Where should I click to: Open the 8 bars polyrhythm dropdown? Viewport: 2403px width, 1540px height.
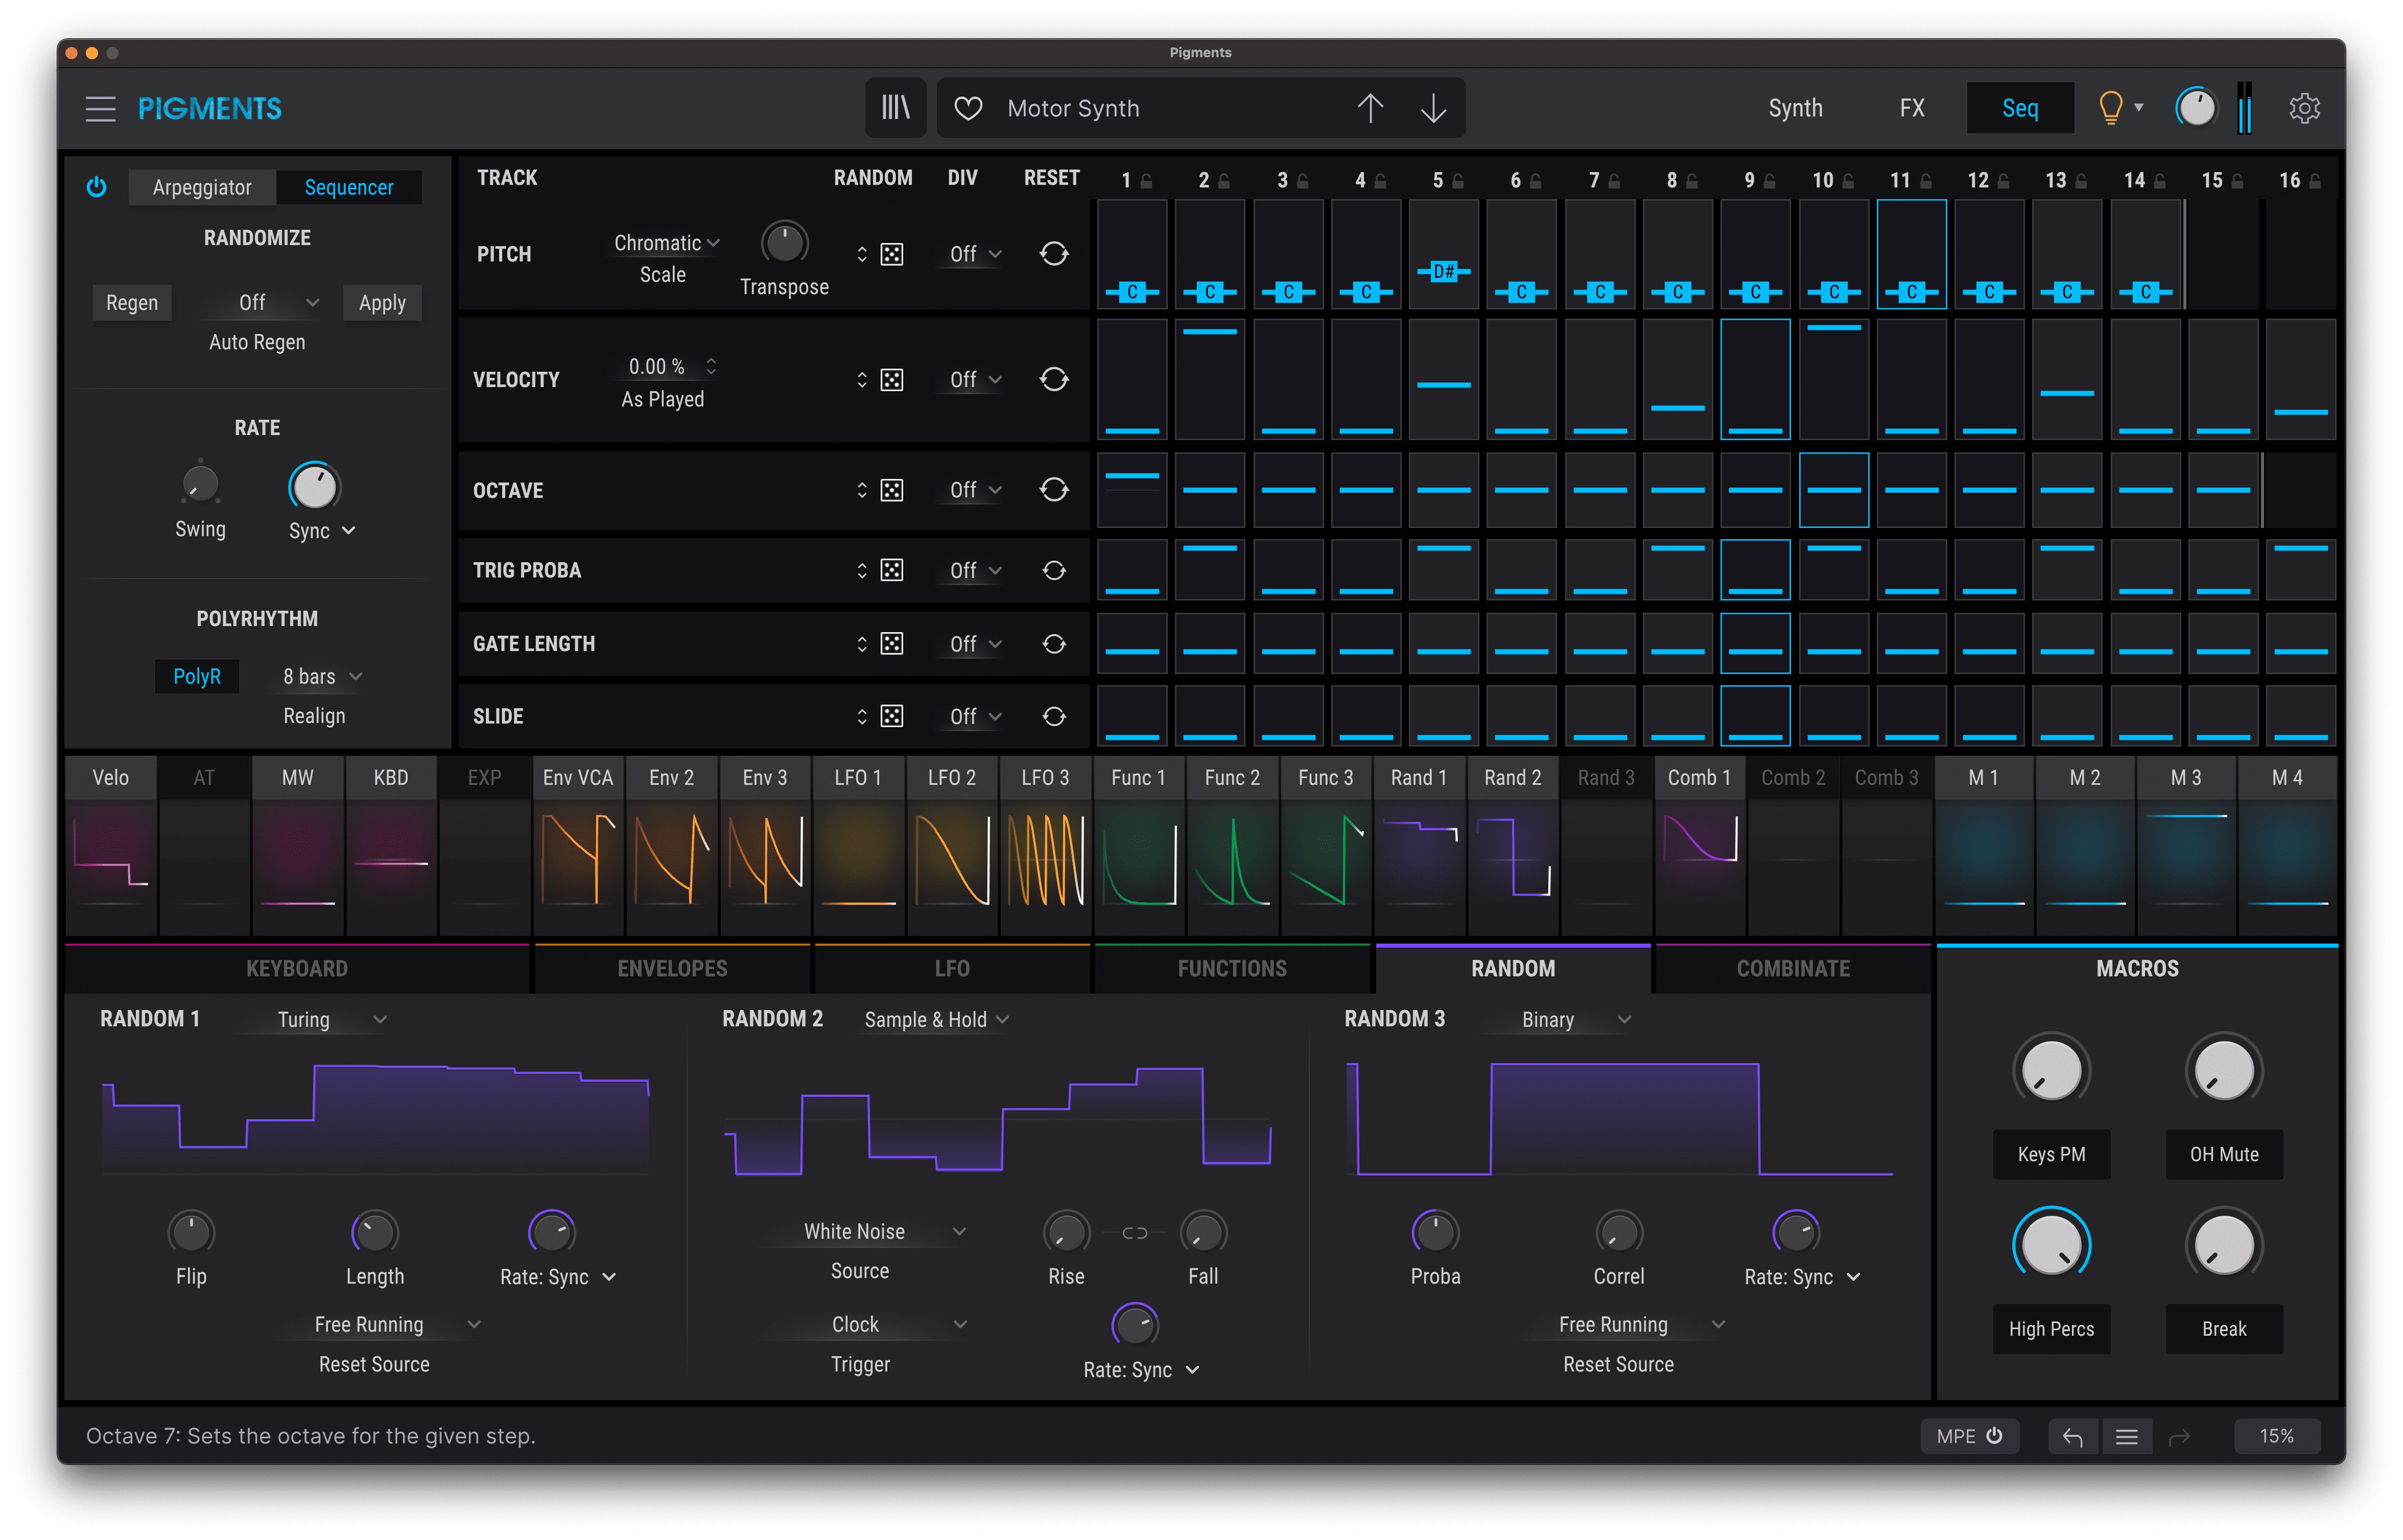coord(321,677)
